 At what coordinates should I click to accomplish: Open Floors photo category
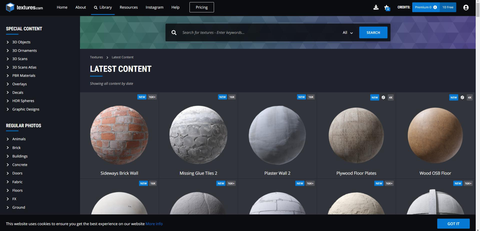tap(17, 190)
